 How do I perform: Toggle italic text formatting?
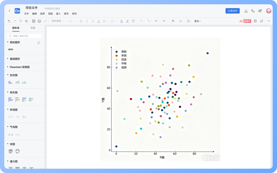[x=87, y=21]
